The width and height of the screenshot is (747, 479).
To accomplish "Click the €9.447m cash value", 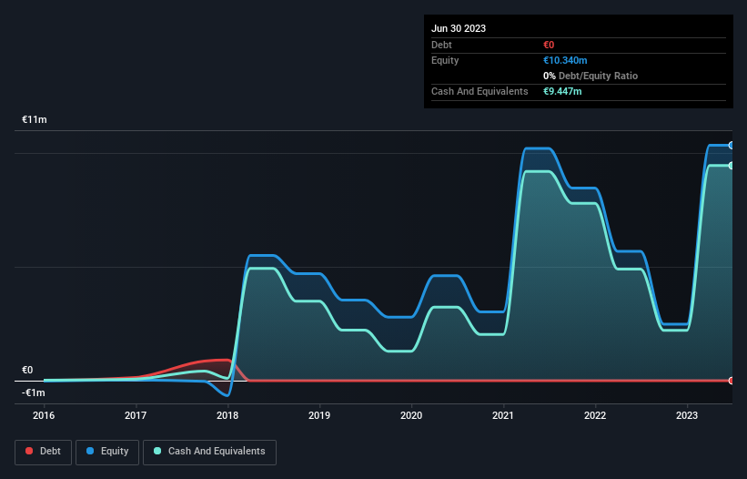I will (x=562, y=91).
